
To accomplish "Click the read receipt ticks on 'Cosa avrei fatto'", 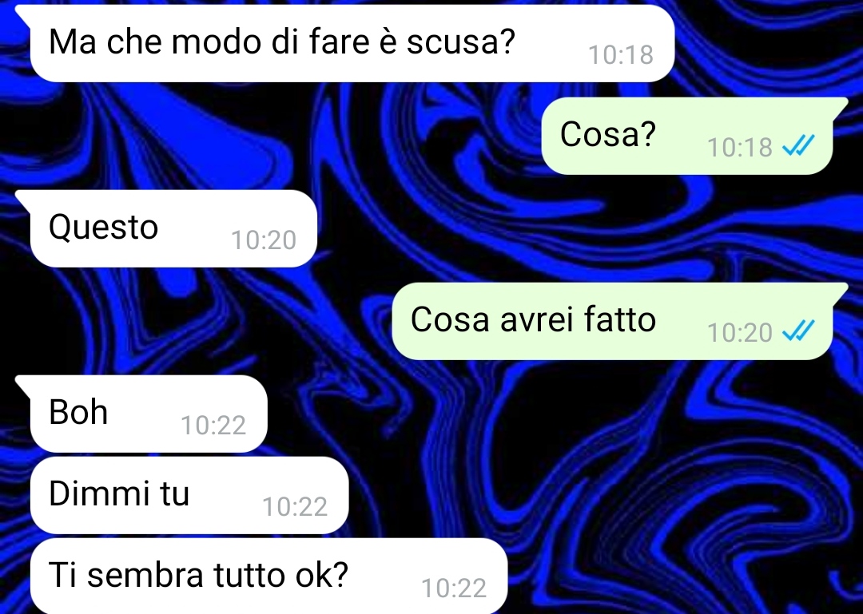I will (x=798, y=332).
